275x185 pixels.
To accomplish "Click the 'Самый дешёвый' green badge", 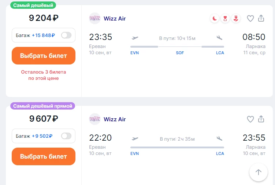I will pyautogui.click(x=33, y=5).
